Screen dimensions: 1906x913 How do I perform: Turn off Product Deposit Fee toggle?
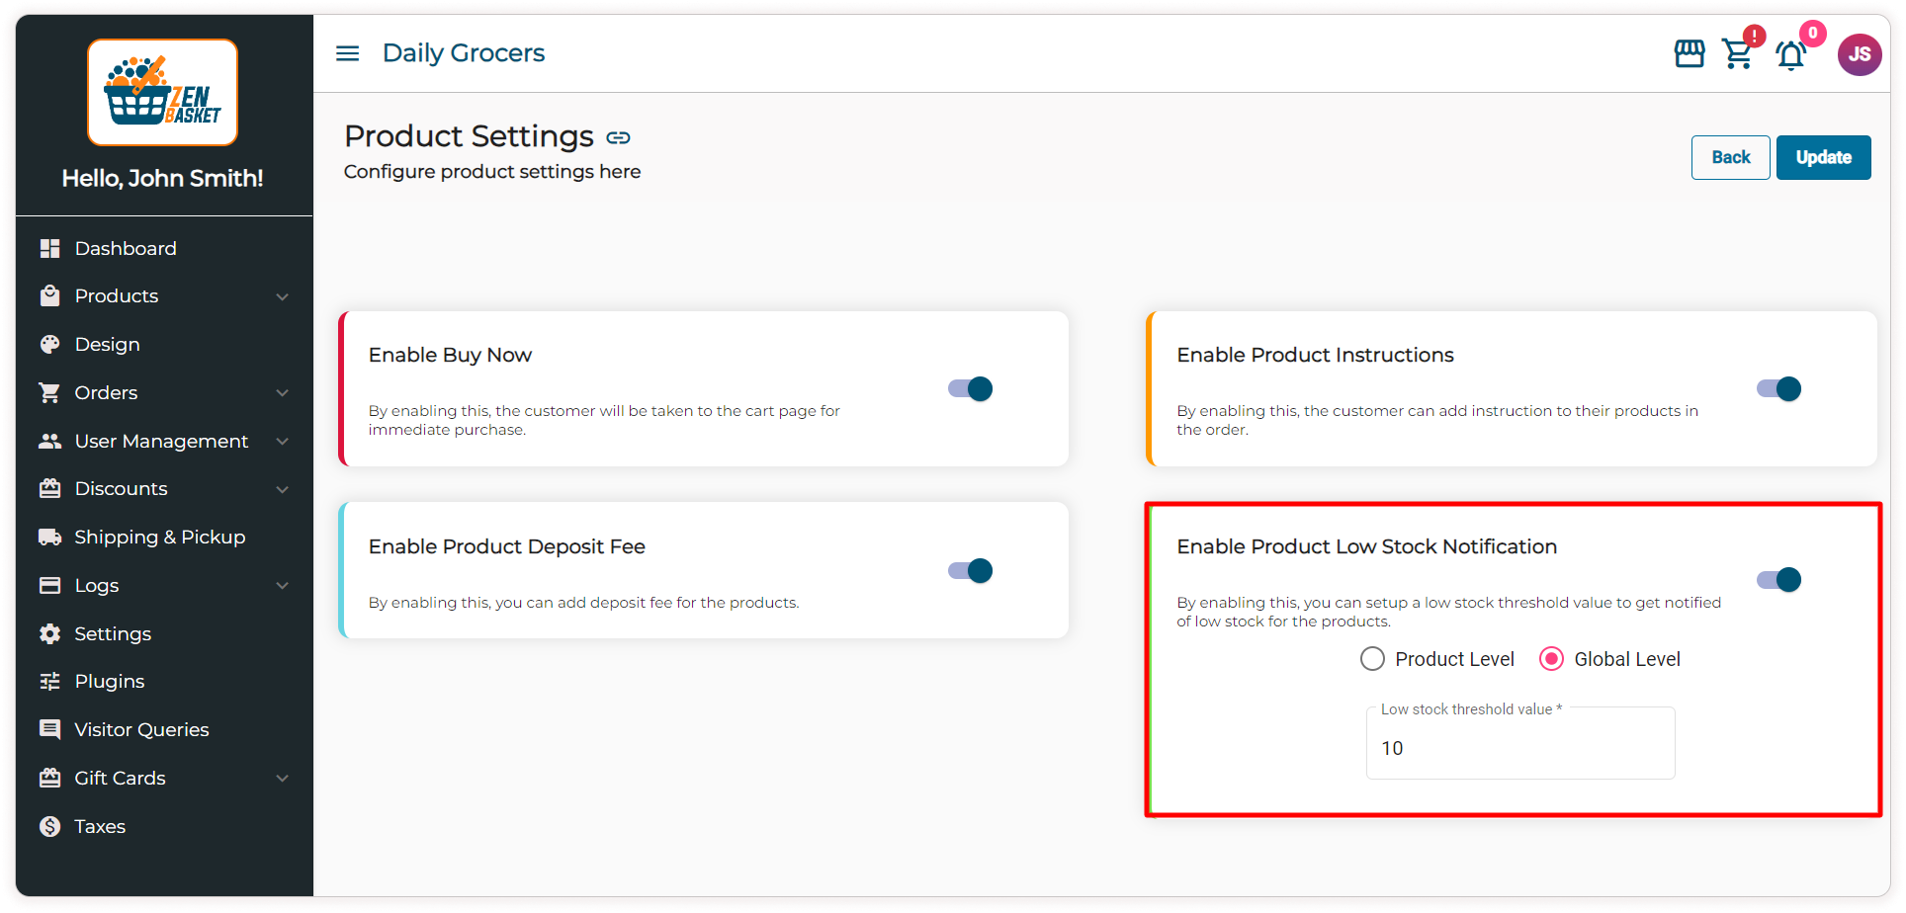[x=971, y=571]
